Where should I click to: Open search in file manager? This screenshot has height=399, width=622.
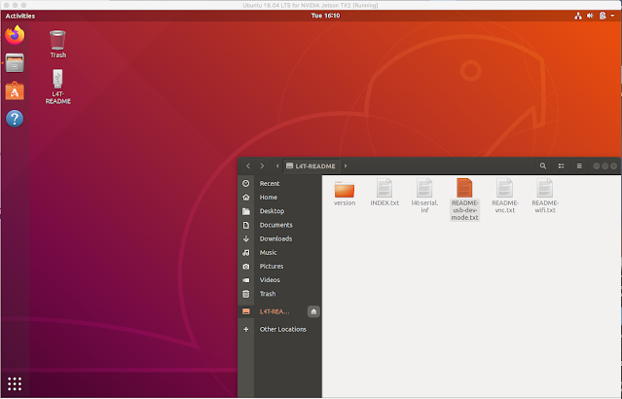click(542, 165)
